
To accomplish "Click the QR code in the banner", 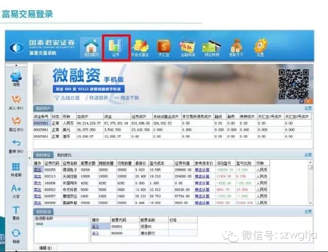I will click(294, 84).
